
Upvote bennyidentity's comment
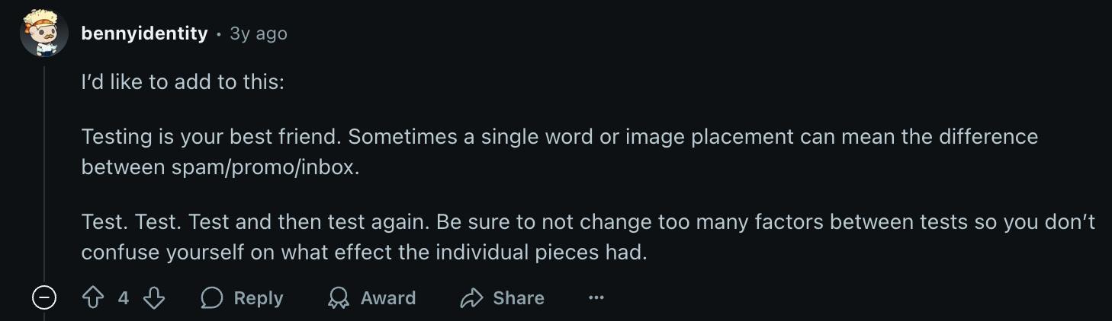(92, 298)
